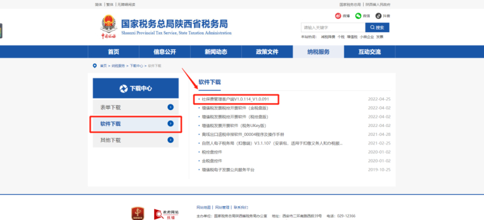Open 网站地图 in the footer

(204, 207)
